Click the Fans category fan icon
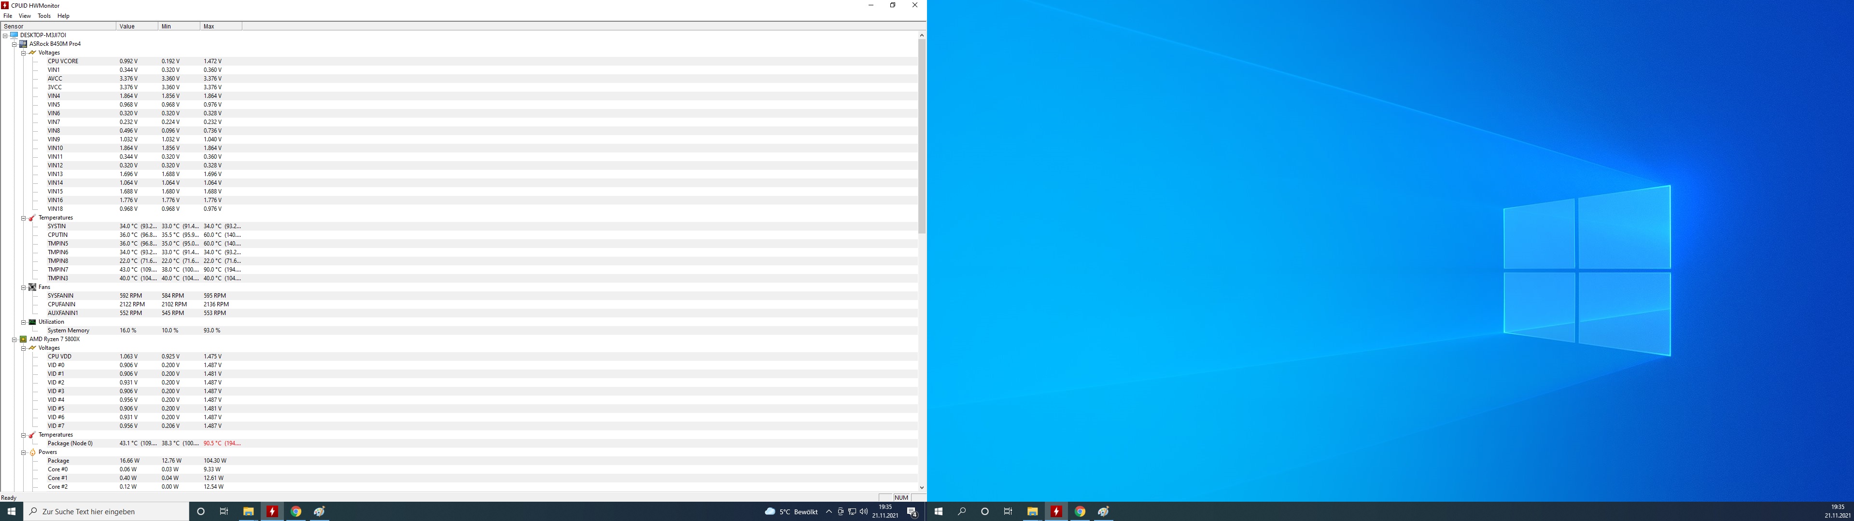1854x521 pixels. (32, 287)
